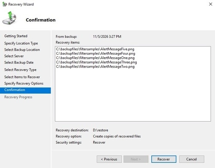Click the Confirmation page heading
Image resolution: width=215 pixels, height=168 pixels.
tap(40, 20)
